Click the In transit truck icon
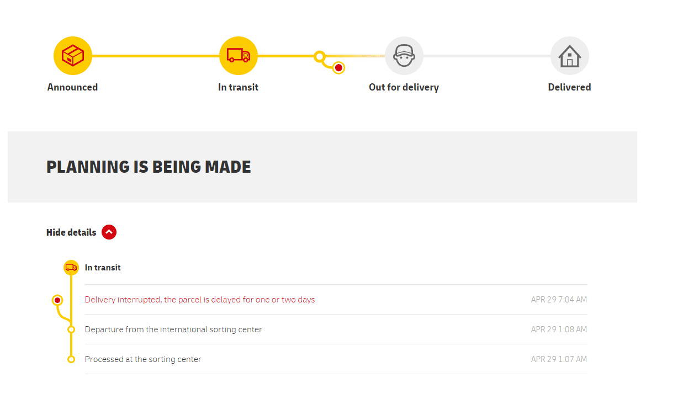The width and height of the screenshot is (699, 404). (x=239, y=56)
